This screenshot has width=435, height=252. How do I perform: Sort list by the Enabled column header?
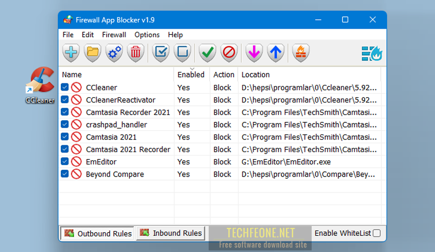tap(191, 74)
